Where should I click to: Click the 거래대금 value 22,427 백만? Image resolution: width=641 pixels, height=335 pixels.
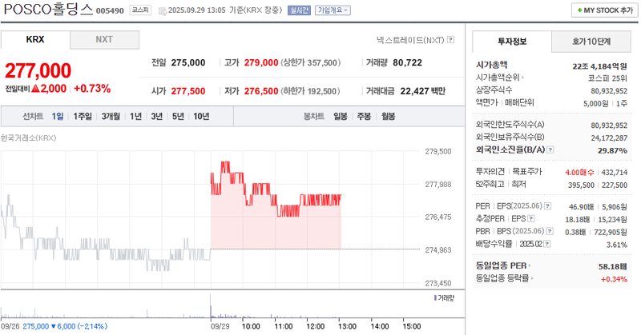423,91
